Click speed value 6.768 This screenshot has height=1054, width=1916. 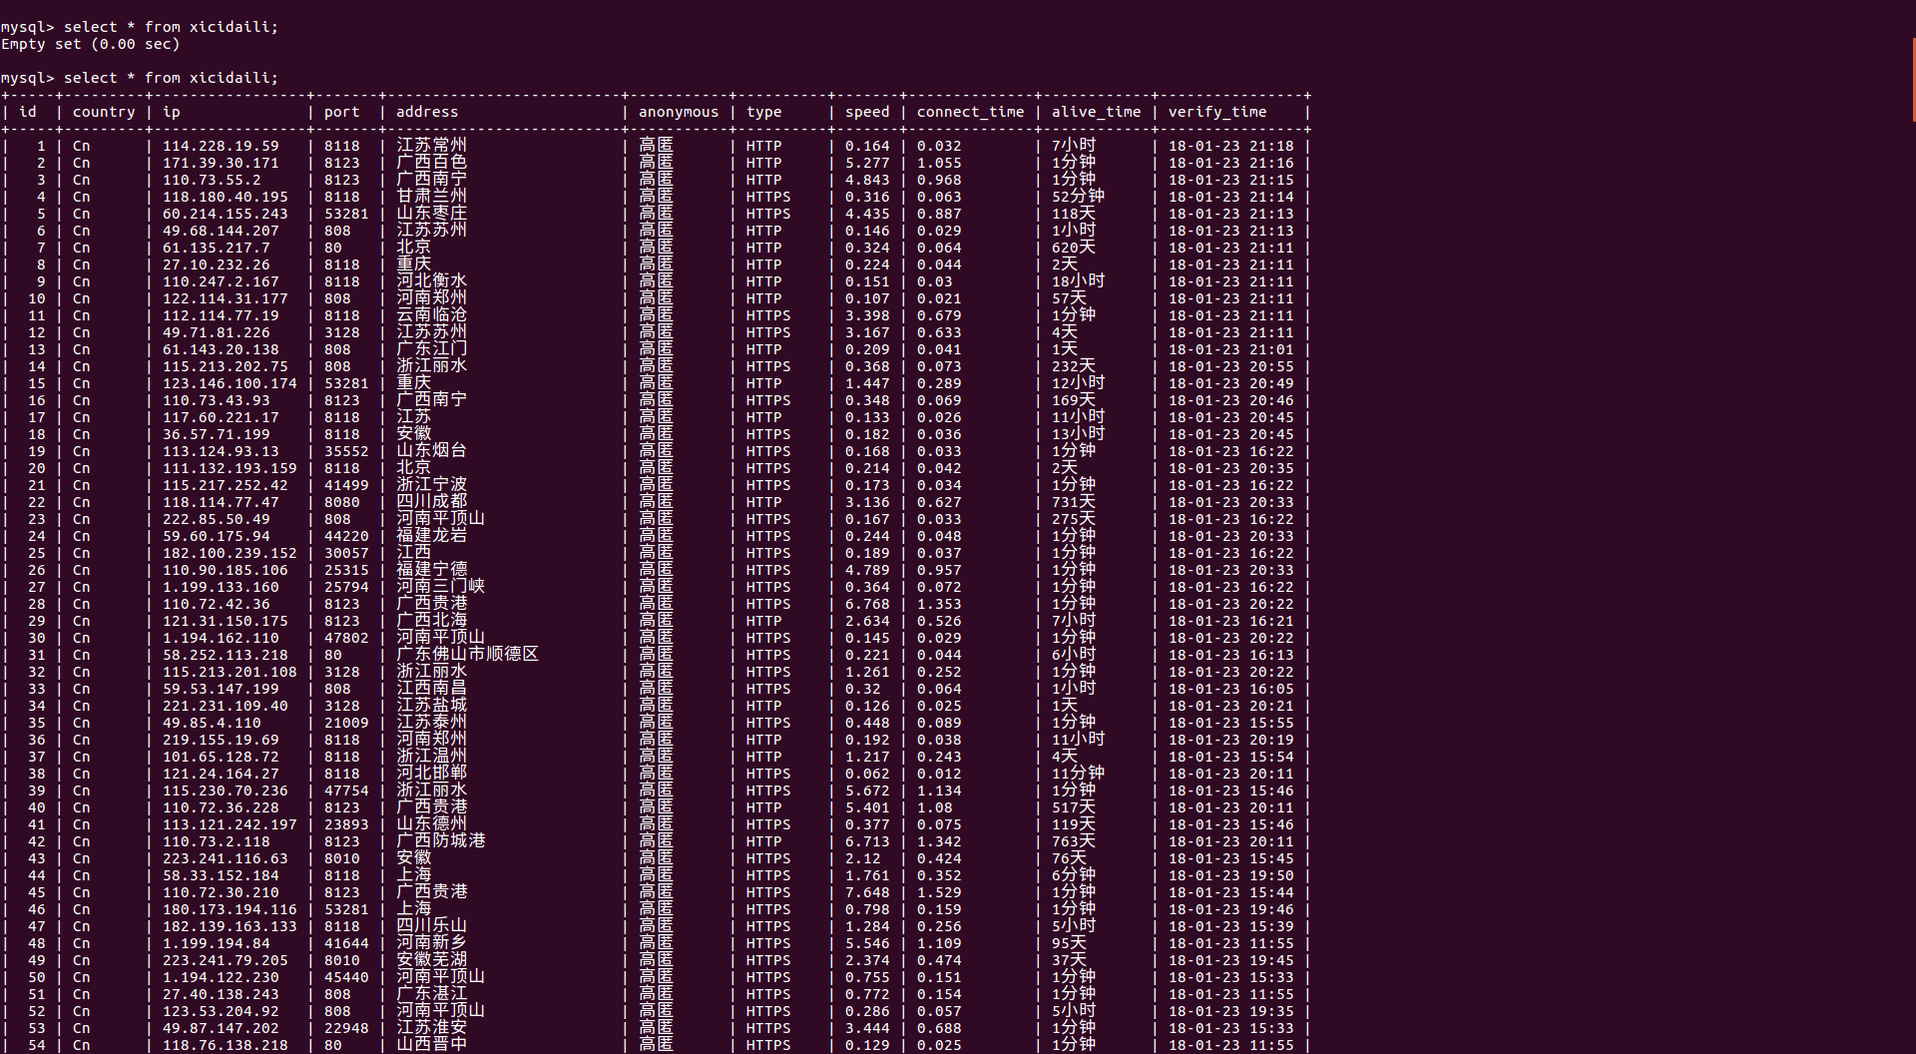point(867,604)
